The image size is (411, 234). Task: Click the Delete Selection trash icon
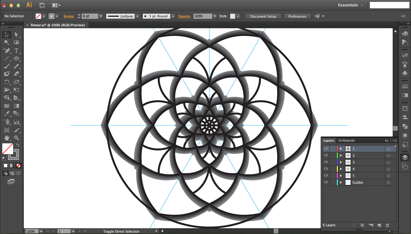pyautogui.click(x=388, y=225)
